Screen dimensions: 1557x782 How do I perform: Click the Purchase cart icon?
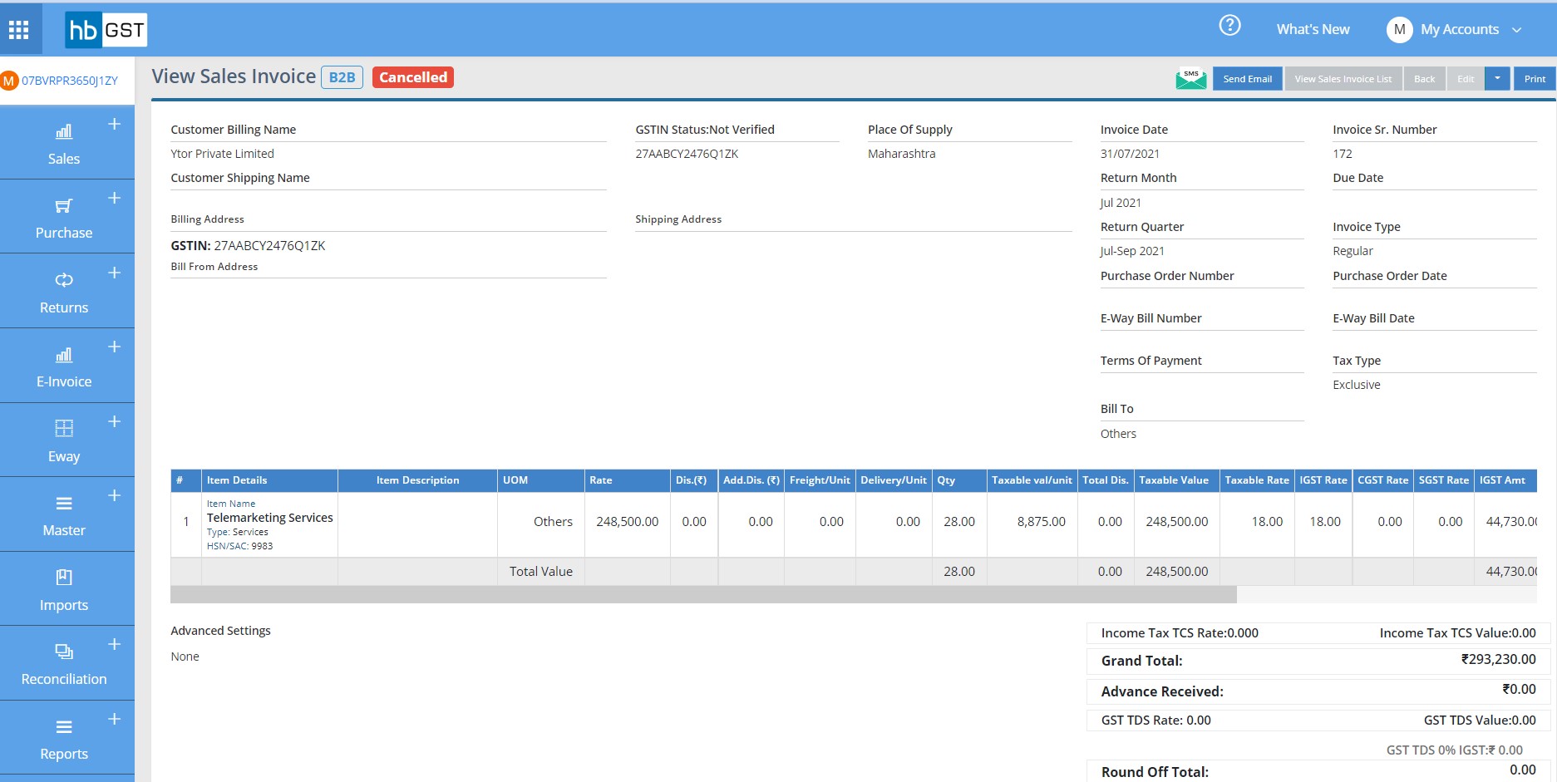64,205
